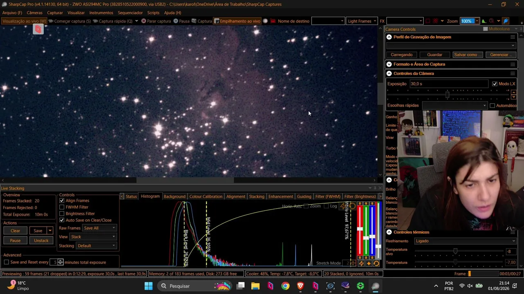Toggle the green histogram icon in toolbar
Viewport: 524px width, 294px height.
[x=484, y=21]
